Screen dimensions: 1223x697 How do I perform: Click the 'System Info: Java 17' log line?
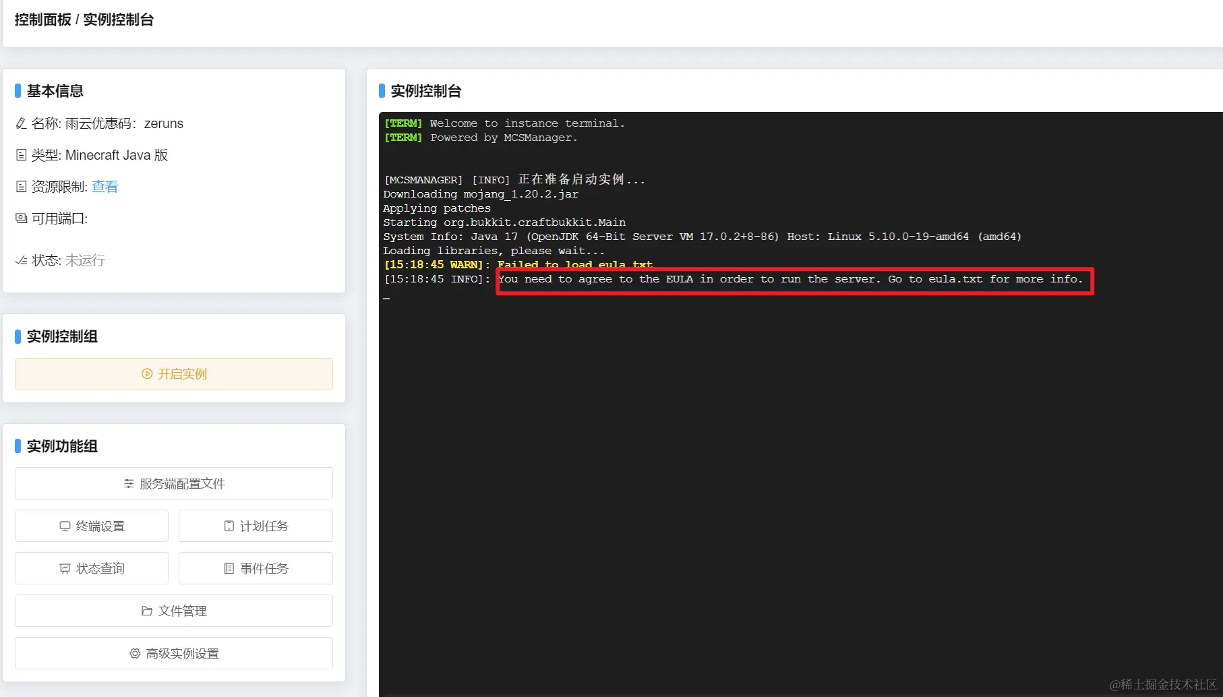point(703,237)
